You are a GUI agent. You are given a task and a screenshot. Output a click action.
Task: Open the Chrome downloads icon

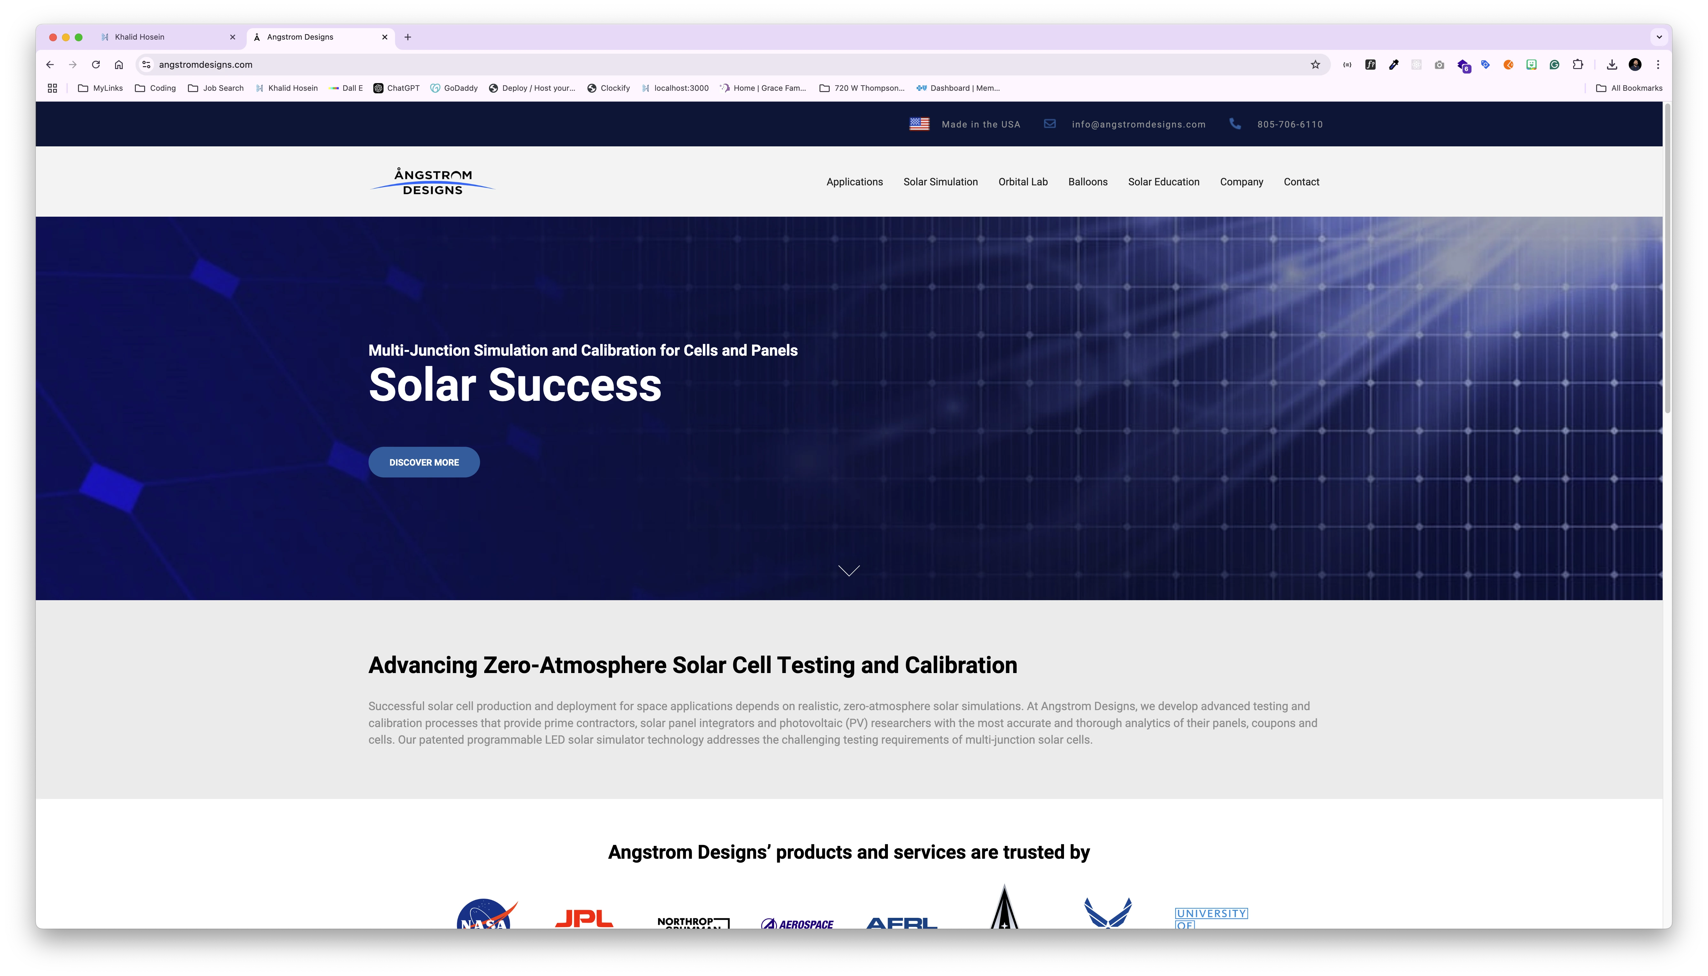pyautogui.click(x=1612, y=64)
